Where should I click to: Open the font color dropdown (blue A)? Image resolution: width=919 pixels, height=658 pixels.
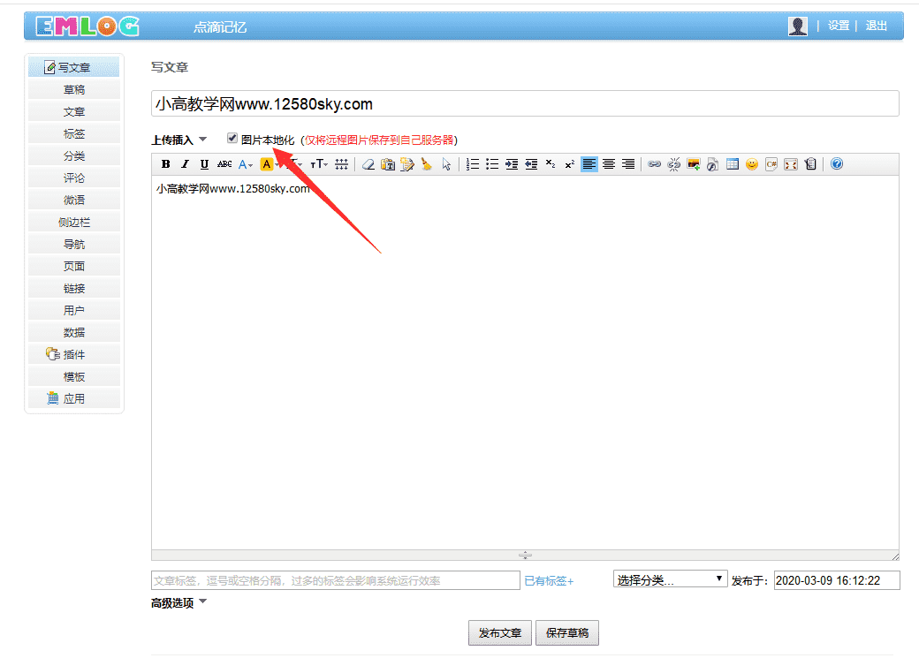pyautogui.click(x=246, y=164)
